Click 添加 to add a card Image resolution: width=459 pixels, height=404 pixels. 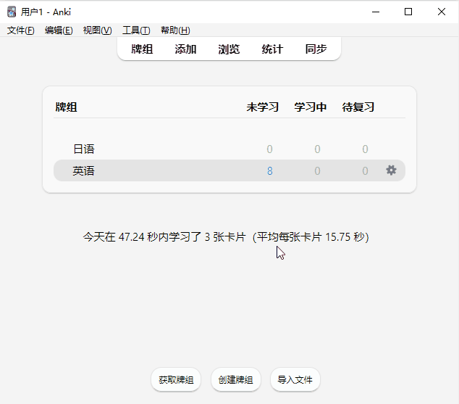[x=185, y=49]
